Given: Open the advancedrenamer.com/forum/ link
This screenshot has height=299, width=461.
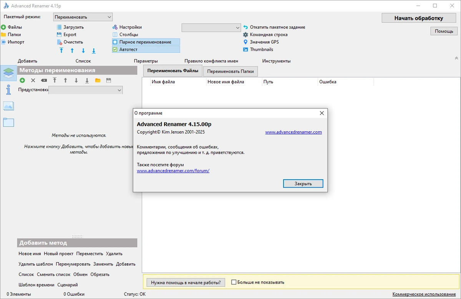Looking at the screenshot, I should (x=173, y=171).
